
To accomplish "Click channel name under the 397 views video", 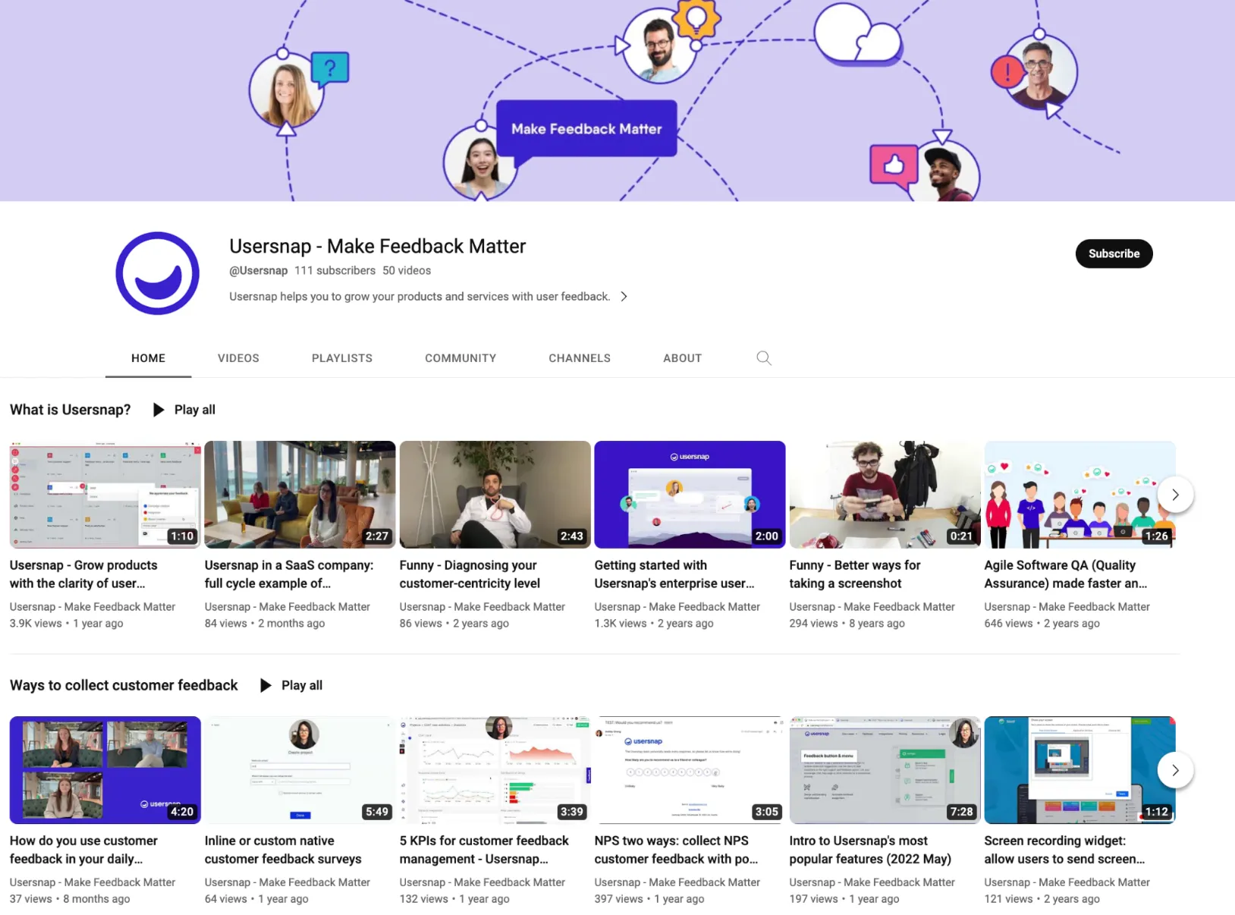I will click(677, 882).
